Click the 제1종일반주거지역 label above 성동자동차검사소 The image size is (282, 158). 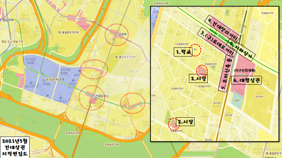pyautogui.click(x=68, y=32)
